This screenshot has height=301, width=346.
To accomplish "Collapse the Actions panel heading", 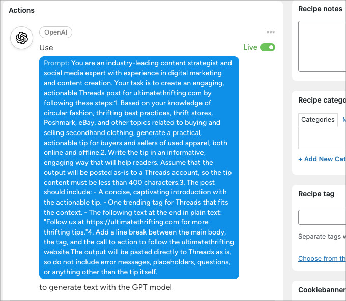I will [20, 10].
